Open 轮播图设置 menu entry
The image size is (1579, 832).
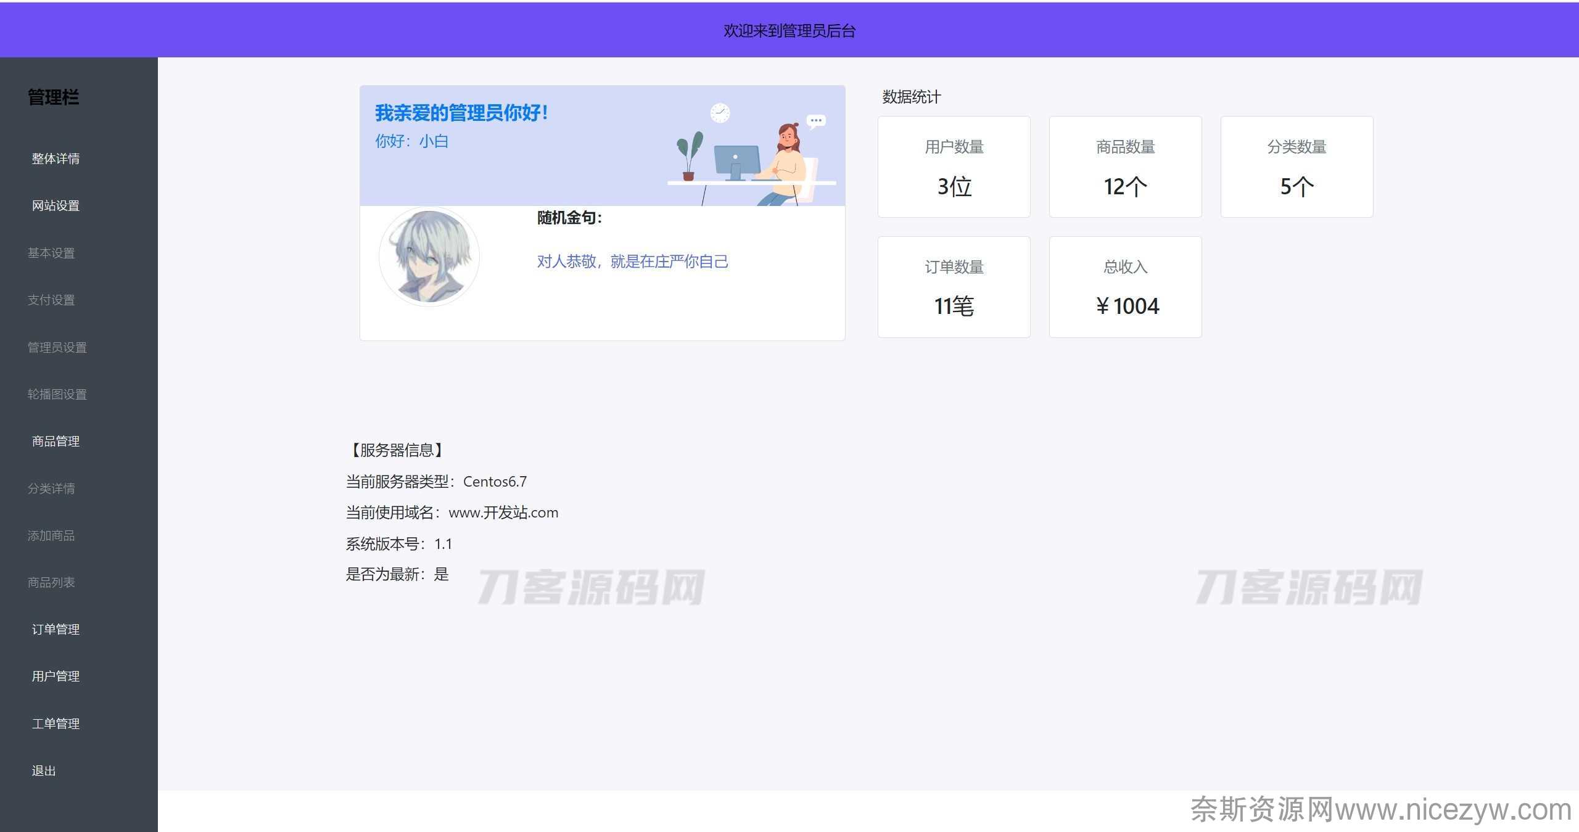pos(57,394)
